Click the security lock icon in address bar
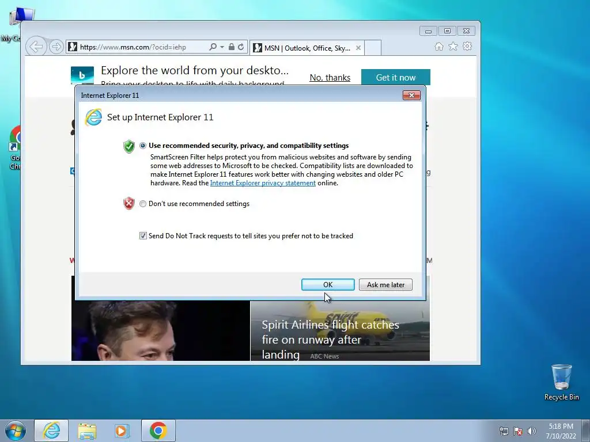The image size is (590, 442). (232, 47)
